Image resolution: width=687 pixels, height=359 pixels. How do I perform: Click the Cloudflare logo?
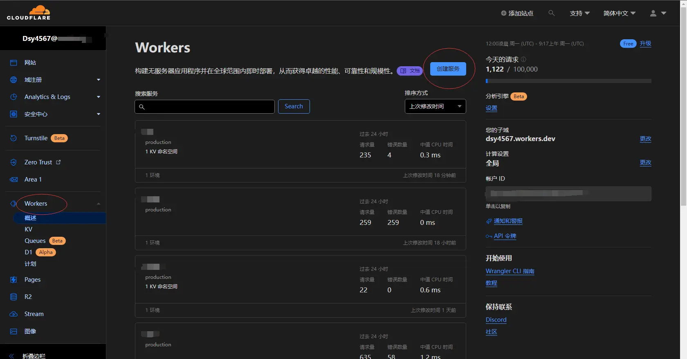[29, 13]
